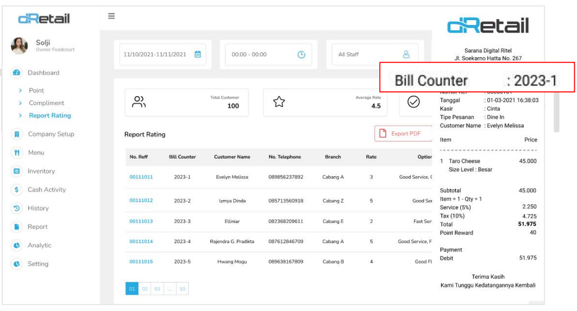
Task: Click the Cash Activity dollar icon
Action: 17,190
